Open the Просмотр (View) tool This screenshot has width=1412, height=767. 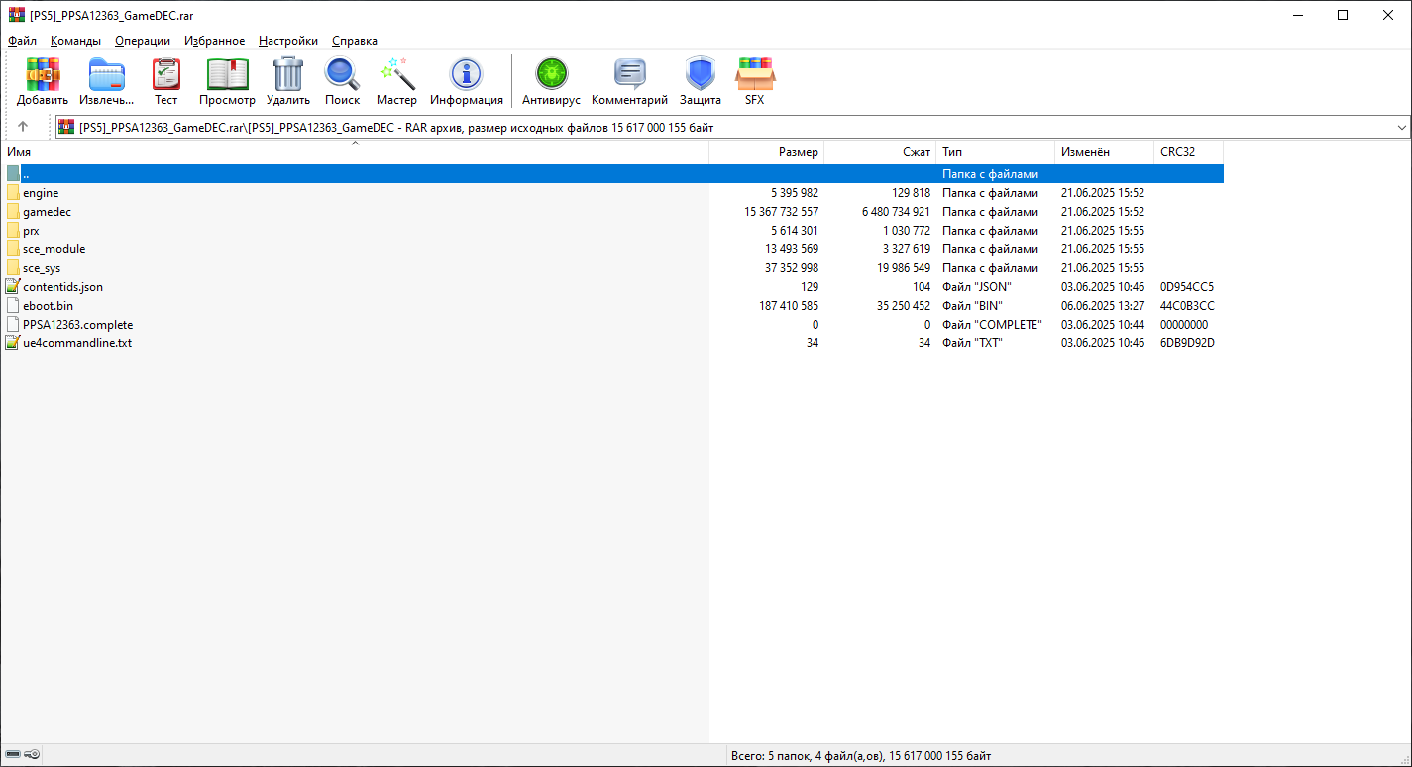227,74
